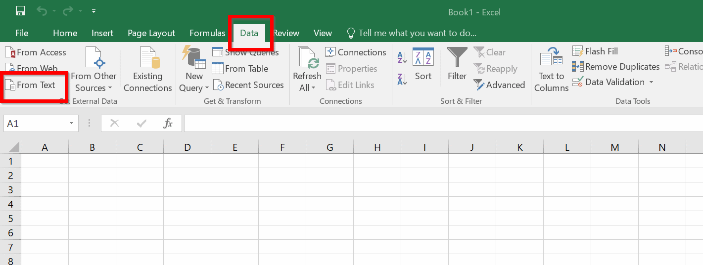This screenshot has width=703, height=265.
Task: Click the From Text import icon
Action: coord(10,85)
